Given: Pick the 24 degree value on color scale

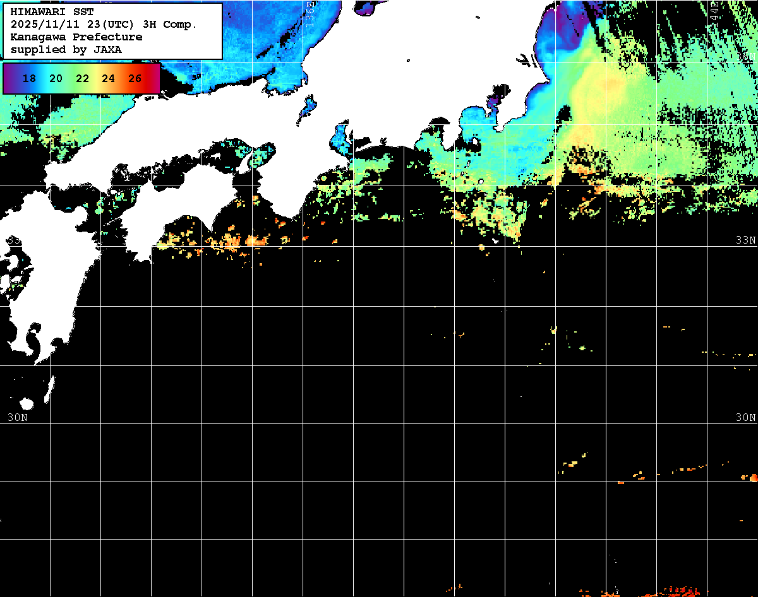Looking at the screenshot, I should [108, 79].
